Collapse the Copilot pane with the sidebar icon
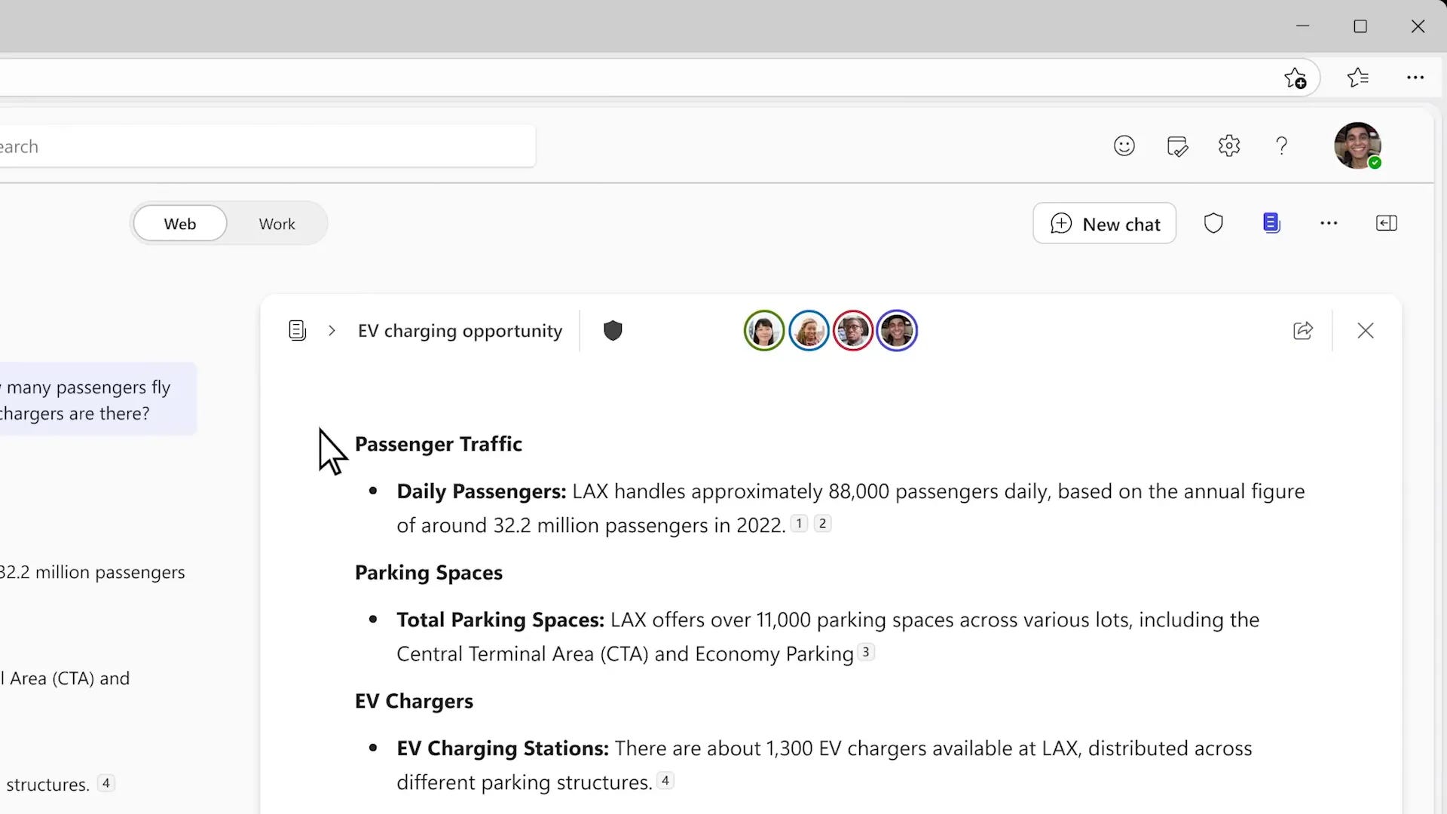 point(1387,223)
